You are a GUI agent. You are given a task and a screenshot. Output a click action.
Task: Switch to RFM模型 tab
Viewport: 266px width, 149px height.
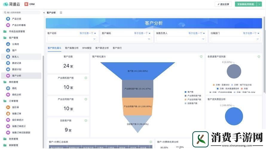[x=87, y=48]
